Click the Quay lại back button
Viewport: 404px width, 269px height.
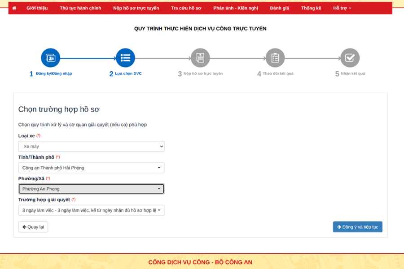[x=33, y=227]
